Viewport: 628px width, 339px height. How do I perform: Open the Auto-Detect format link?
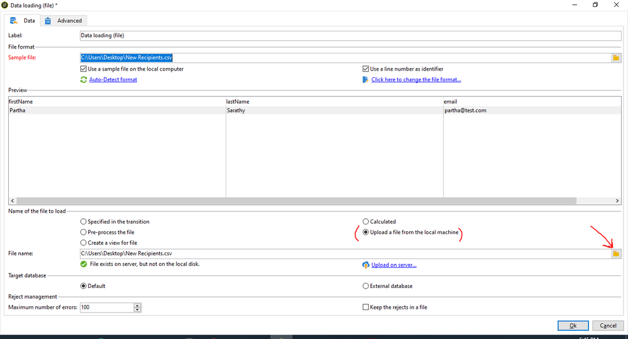pyautogui.click(x=113, y=80)
